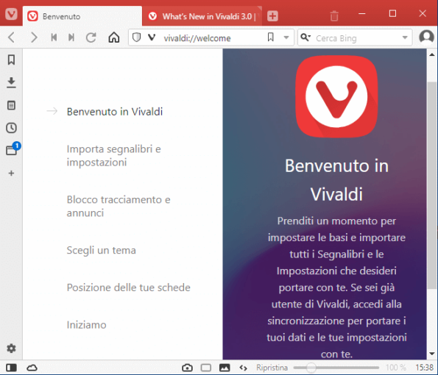Open Vivaldi settings gear
The height and width of the screenshot is (375, 438).
11,349
